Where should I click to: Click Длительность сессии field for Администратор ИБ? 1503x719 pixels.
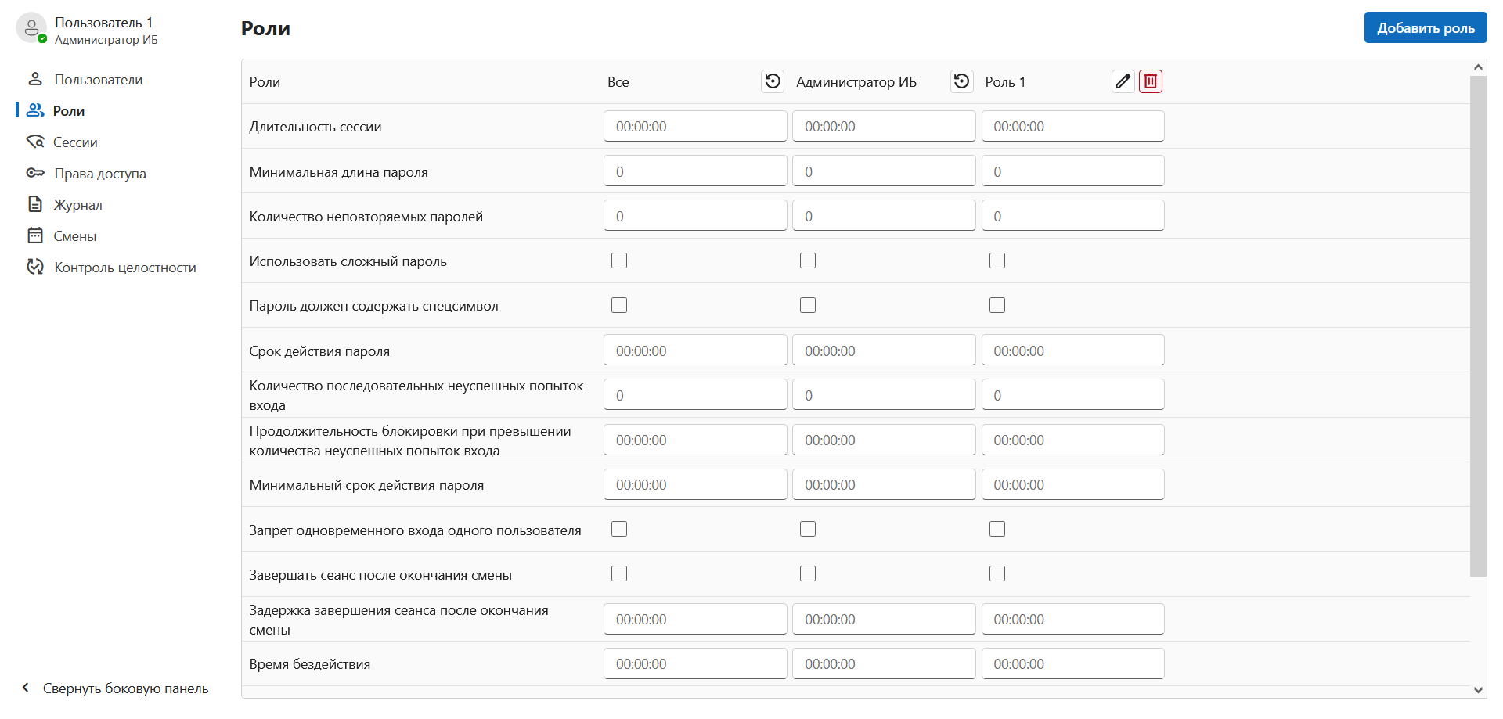(x=884, y=126)
